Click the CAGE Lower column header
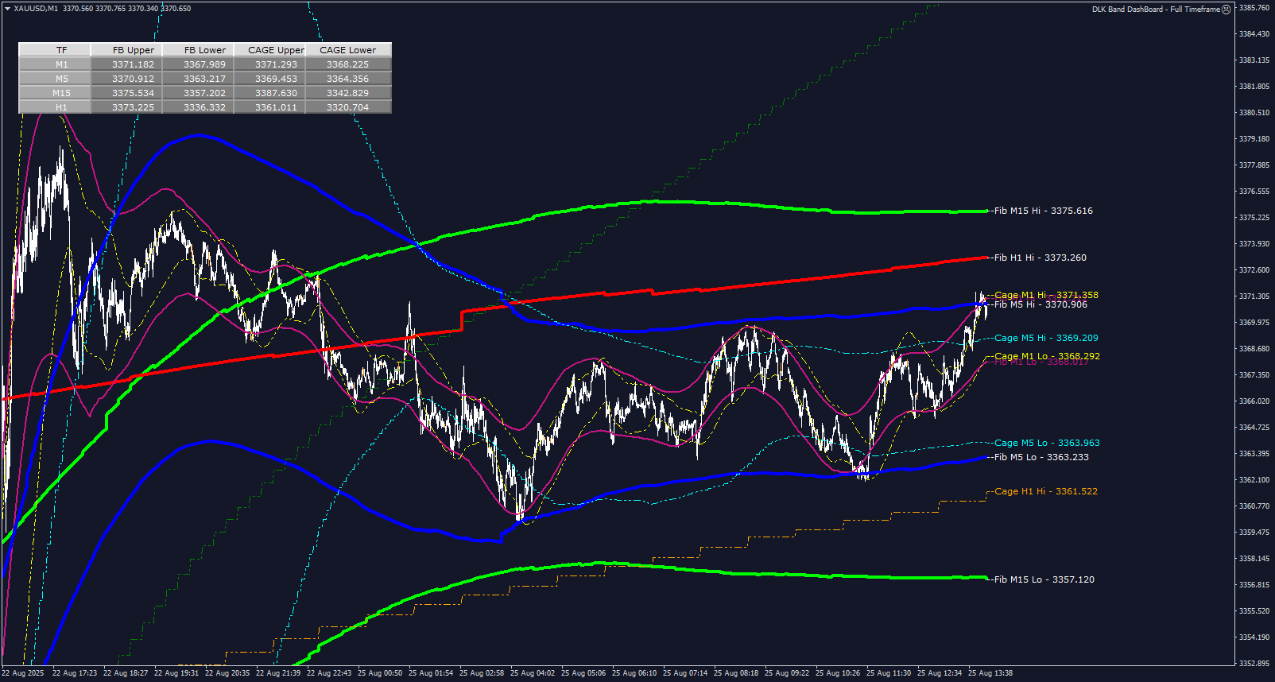1275x682 pixels. tap(347, 50)
